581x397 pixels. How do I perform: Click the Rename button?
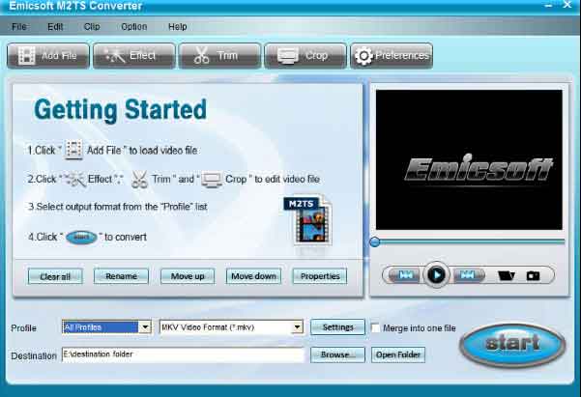coord(121,276)
